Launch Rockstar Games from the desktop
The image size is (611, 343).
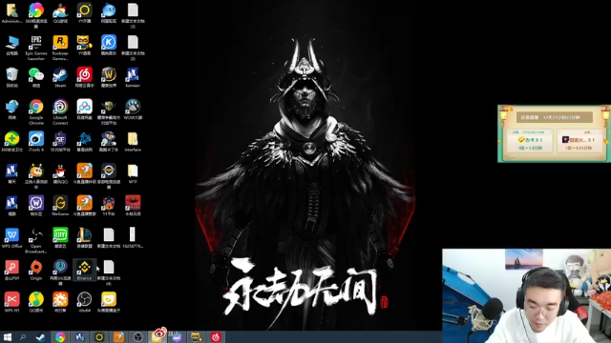[60, 48]
